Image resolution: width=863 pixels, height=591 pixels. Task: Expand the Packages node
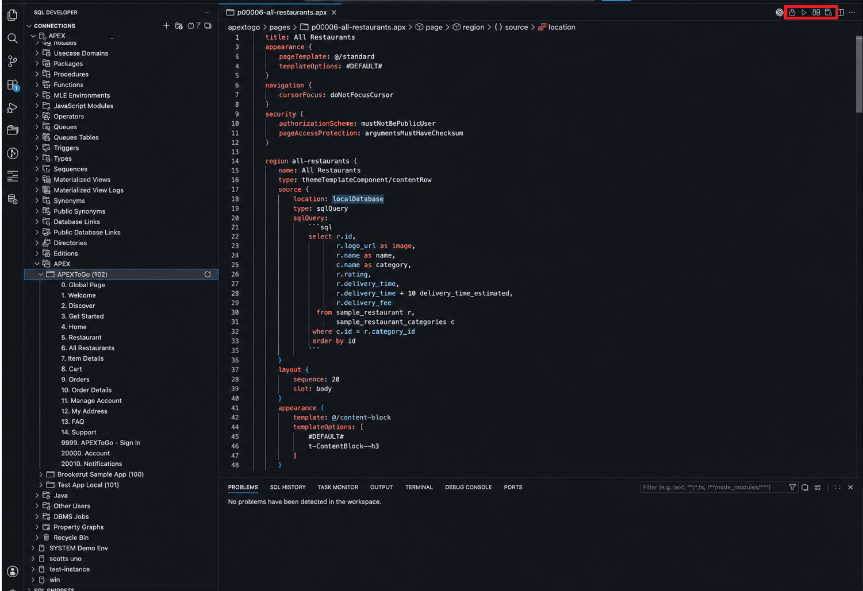click(x=37, y=64)
